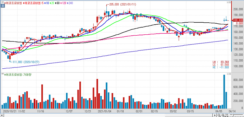The height and width of the screenshot is (117, 244).
Task: Click the LC : 61.54% statistic
Action: pos(221,64)
